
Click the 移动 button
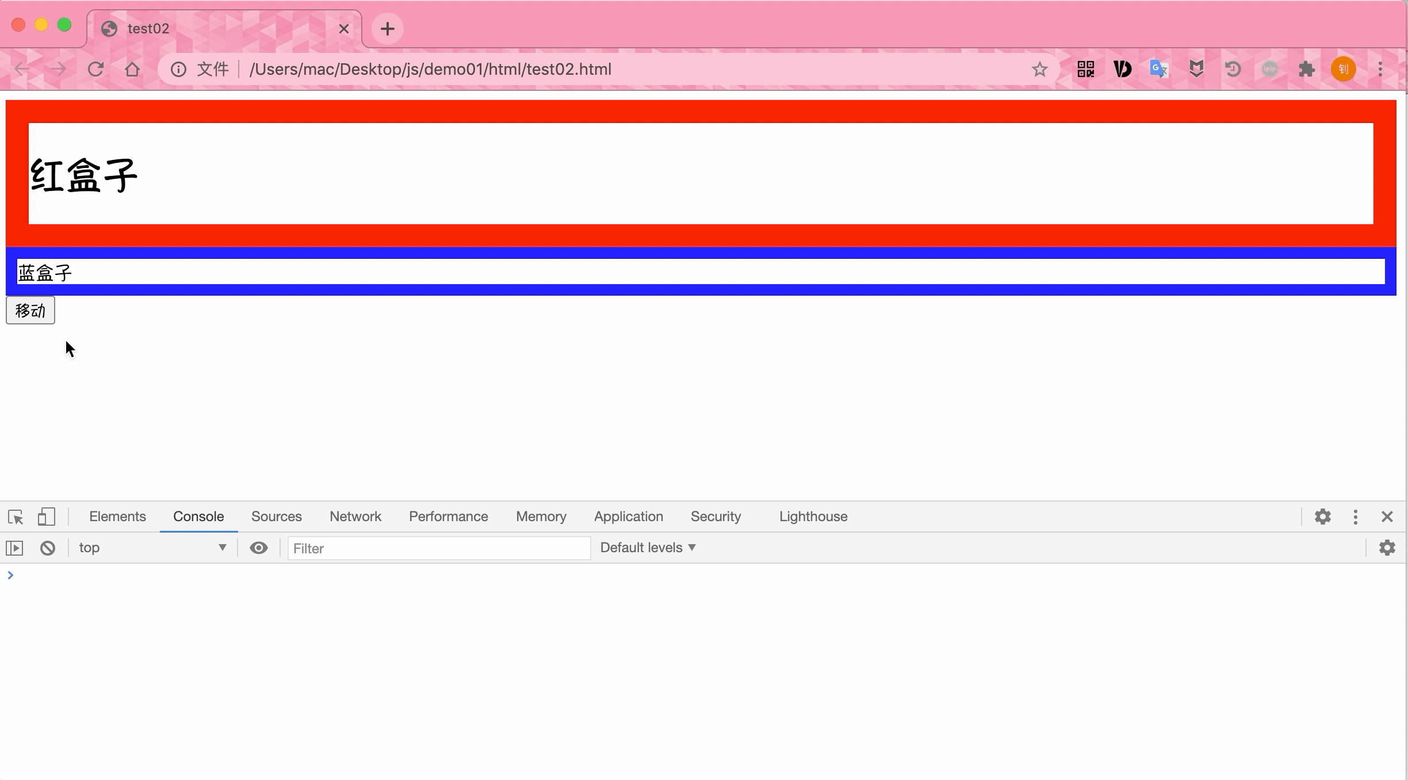[x=30, y=309]
